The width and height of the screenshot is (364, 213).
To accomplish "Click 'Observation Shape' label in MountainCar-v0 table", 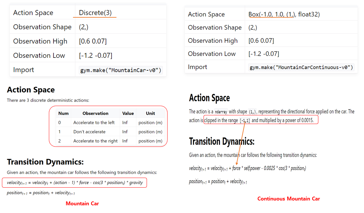I will [x=42, y=27].
